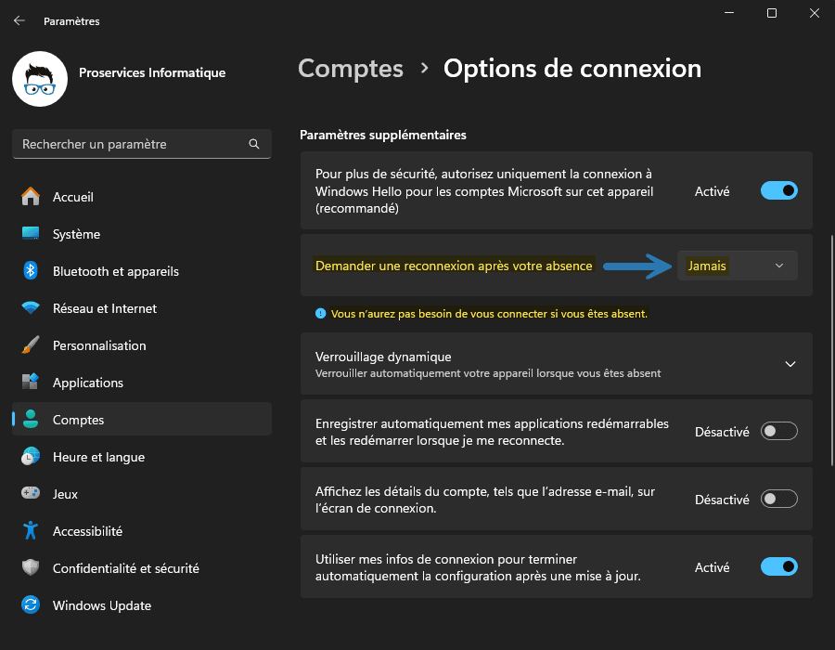Disable Windows Hello only sign-in toggle
Viewport: 835px width, 650px height.
[777, 190]
